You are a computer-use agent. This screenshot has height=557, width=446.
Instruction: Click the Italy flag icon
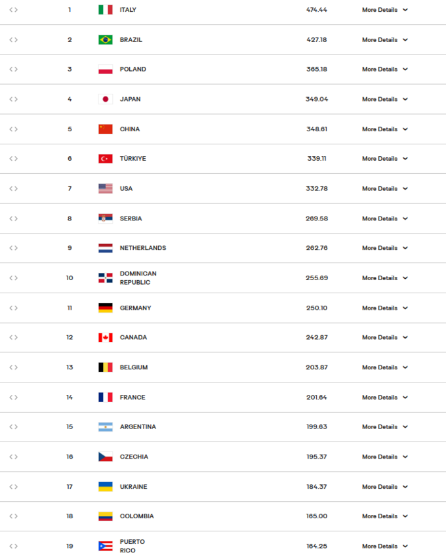click(105, 10)
